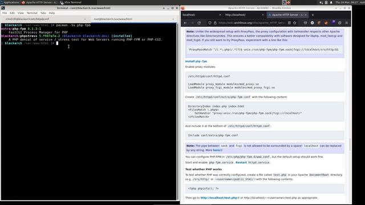
Task: Click the purple extension icon
Action: [x=333, y=22]
